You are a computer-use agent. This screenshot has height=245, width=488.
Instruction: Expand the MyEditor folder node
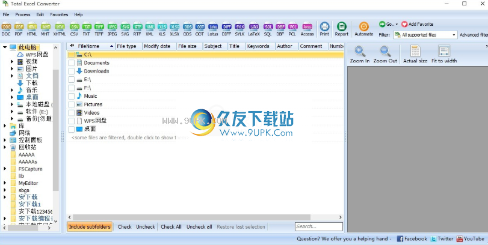click(x=5, y=183)
